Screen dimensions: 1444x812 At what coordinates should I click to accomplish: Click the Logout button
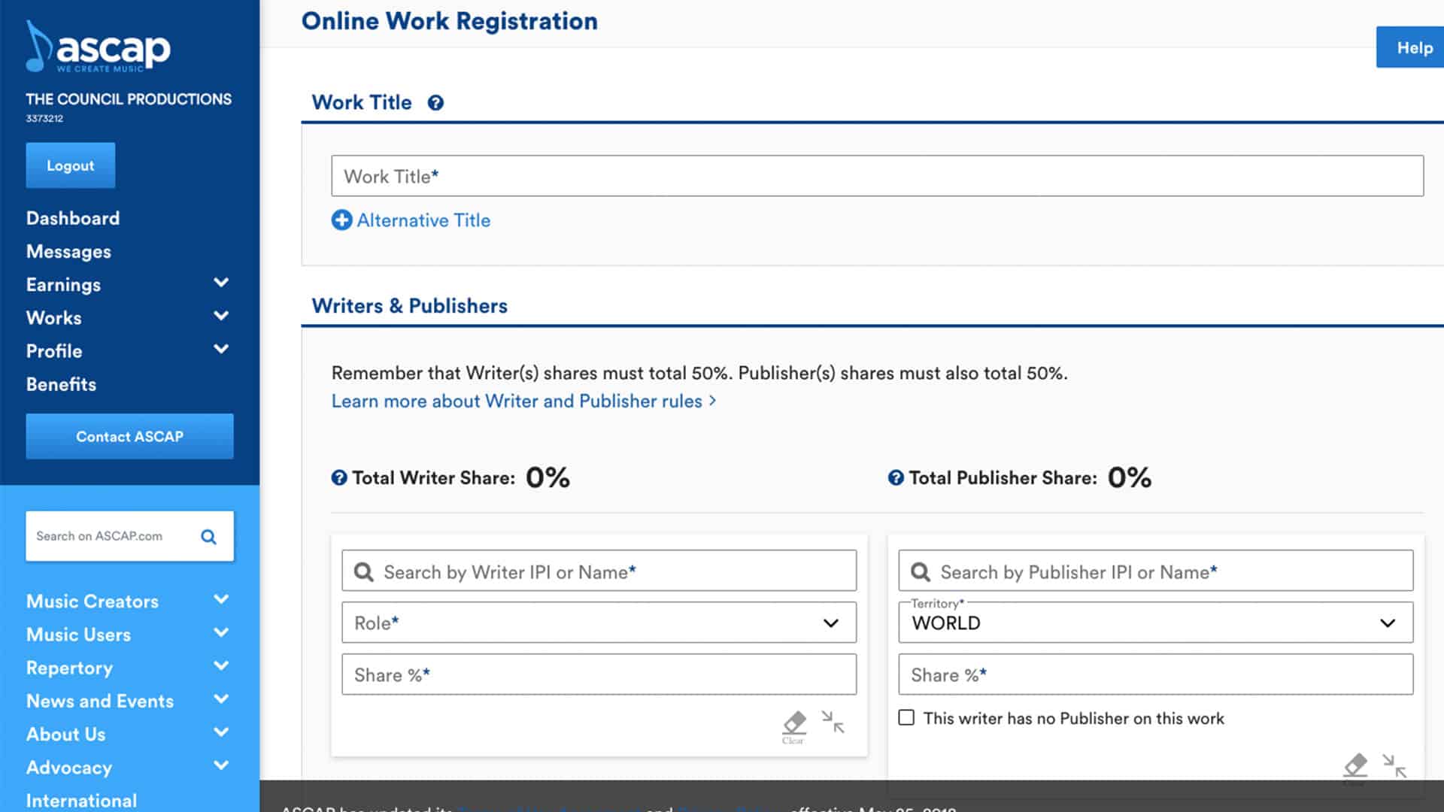pyautogui.click(x=71, y=165)
